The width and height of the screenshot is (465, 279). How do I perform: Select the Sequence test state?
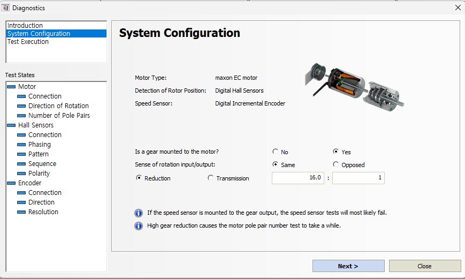click(x=42, y=164)
